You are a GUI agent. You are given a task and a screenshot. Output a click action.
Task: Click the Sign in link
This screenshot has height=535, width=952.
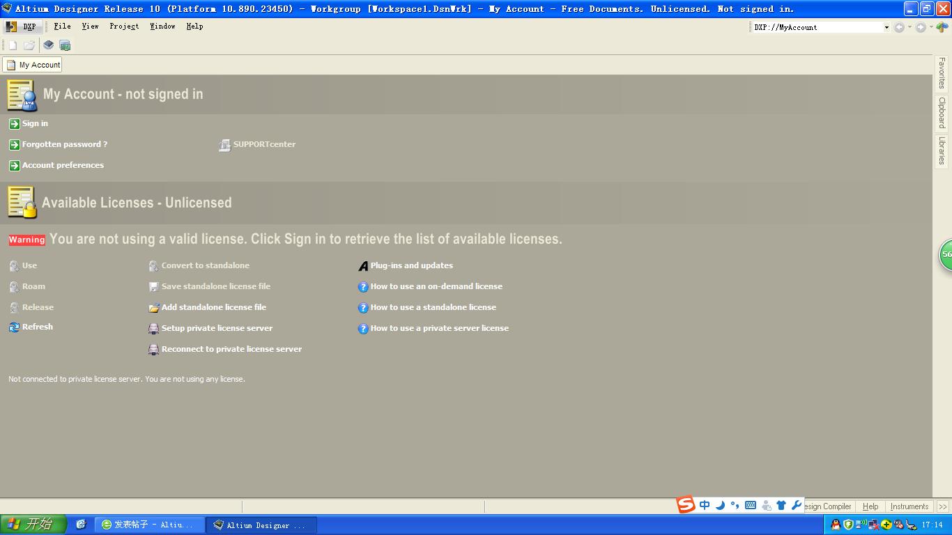tap(35, 123)
